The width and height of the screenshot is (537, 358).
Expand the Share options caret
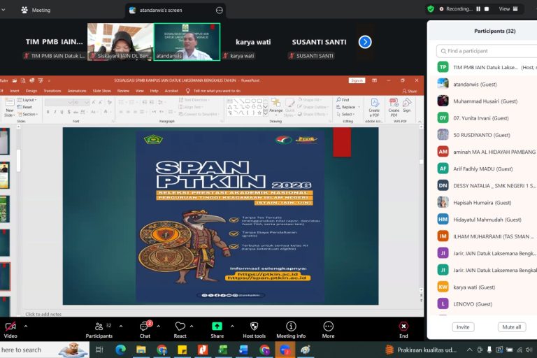pos(232,326)
